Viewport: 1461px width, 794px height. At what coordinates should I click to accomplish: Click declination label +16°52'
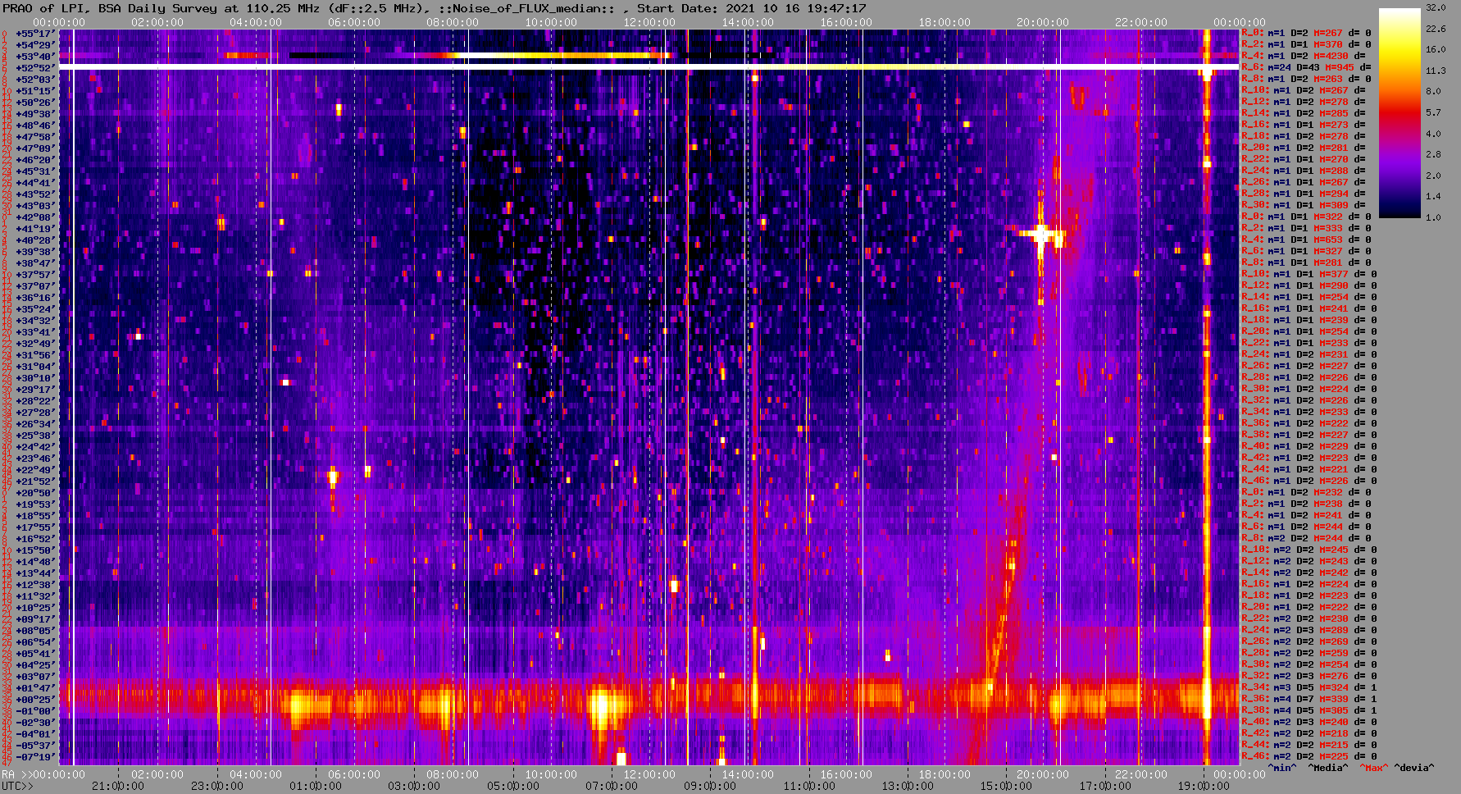35,539
